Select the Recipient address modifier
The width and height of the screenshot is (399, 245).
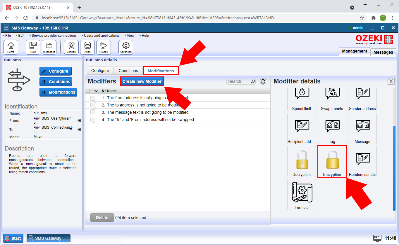tap(302, 128)
